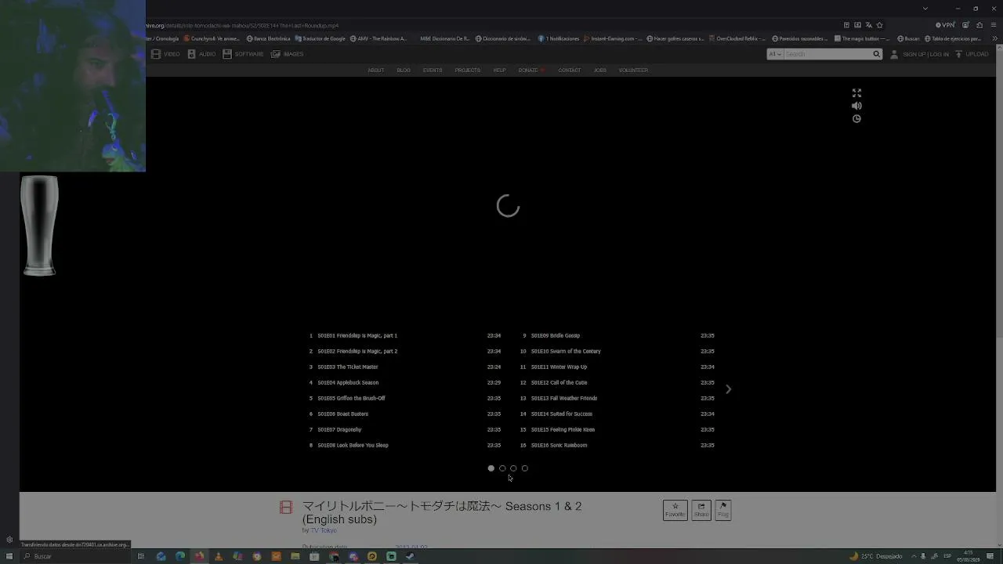Show the fourth page of the episode list
The image size is (1003, 564).
click(x=525, y=468)
